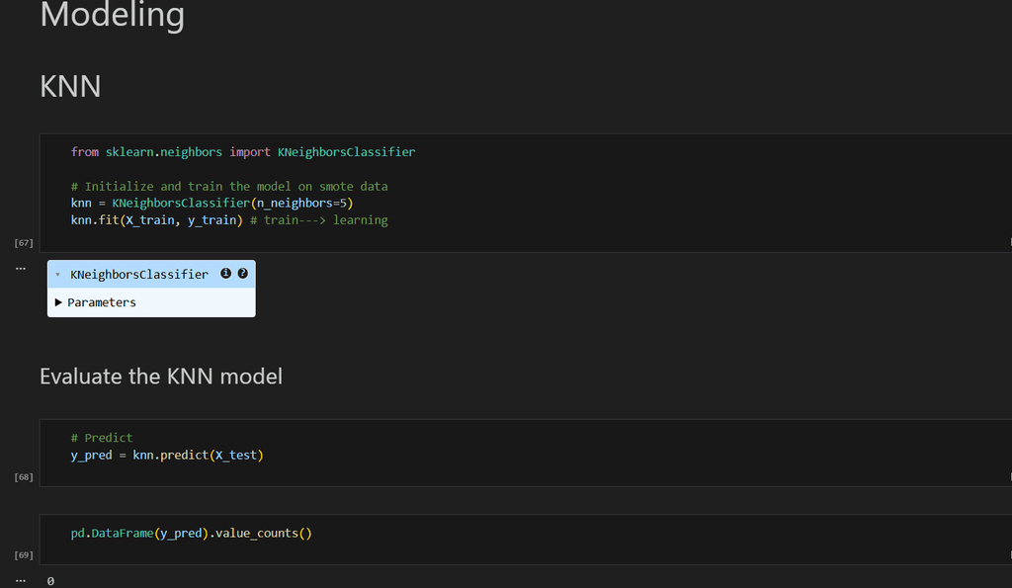Click the smote data comment line
The height and width of the screenshot is (588, 1012).
(x=229, y=186)
